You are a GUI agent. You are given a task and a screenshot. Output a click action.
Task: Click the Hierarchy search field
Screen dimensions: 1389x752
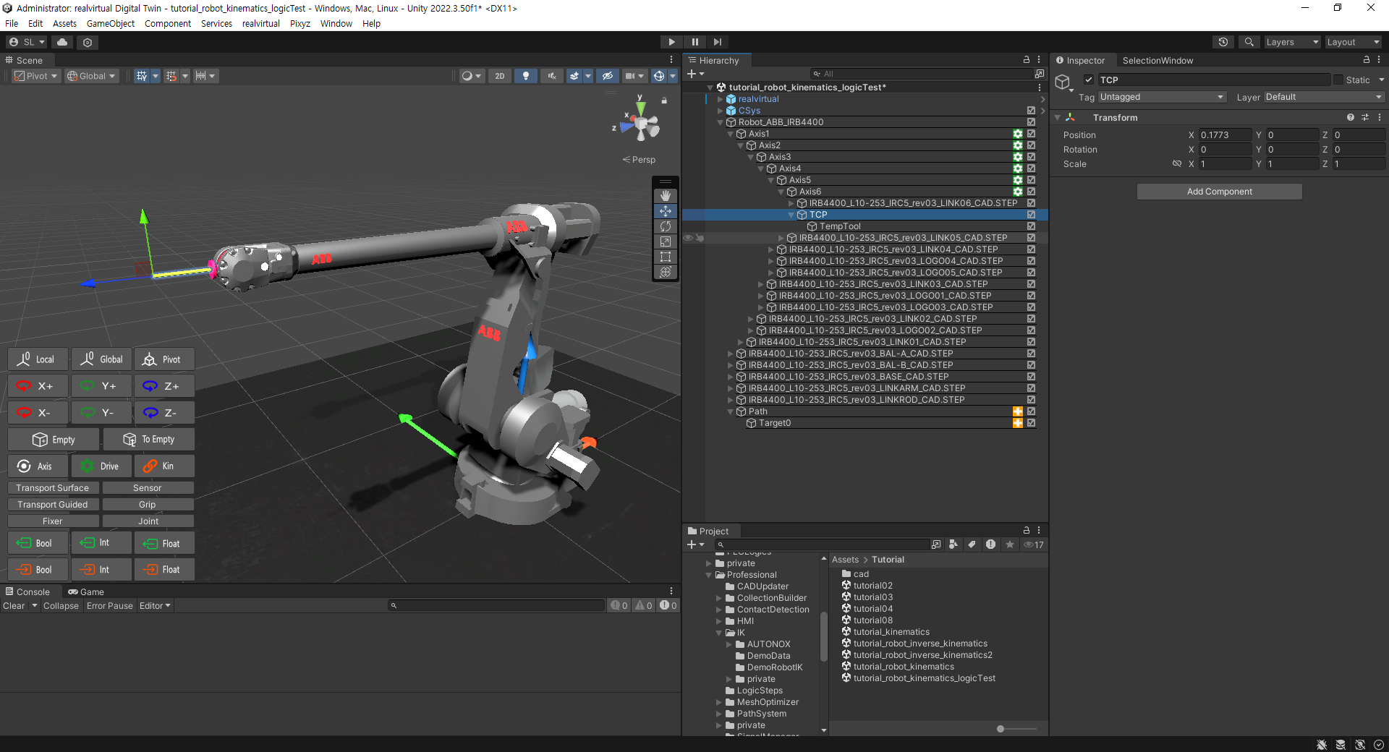[922, 74]
